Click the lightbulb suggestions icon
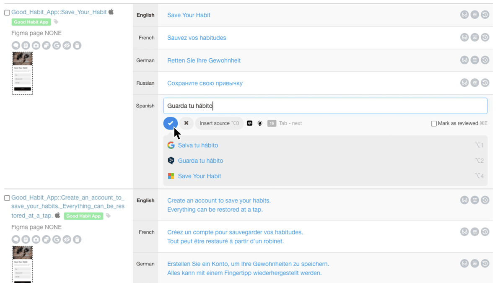The width and height of the screenshot is (503, 283). (x=260, y=123)
